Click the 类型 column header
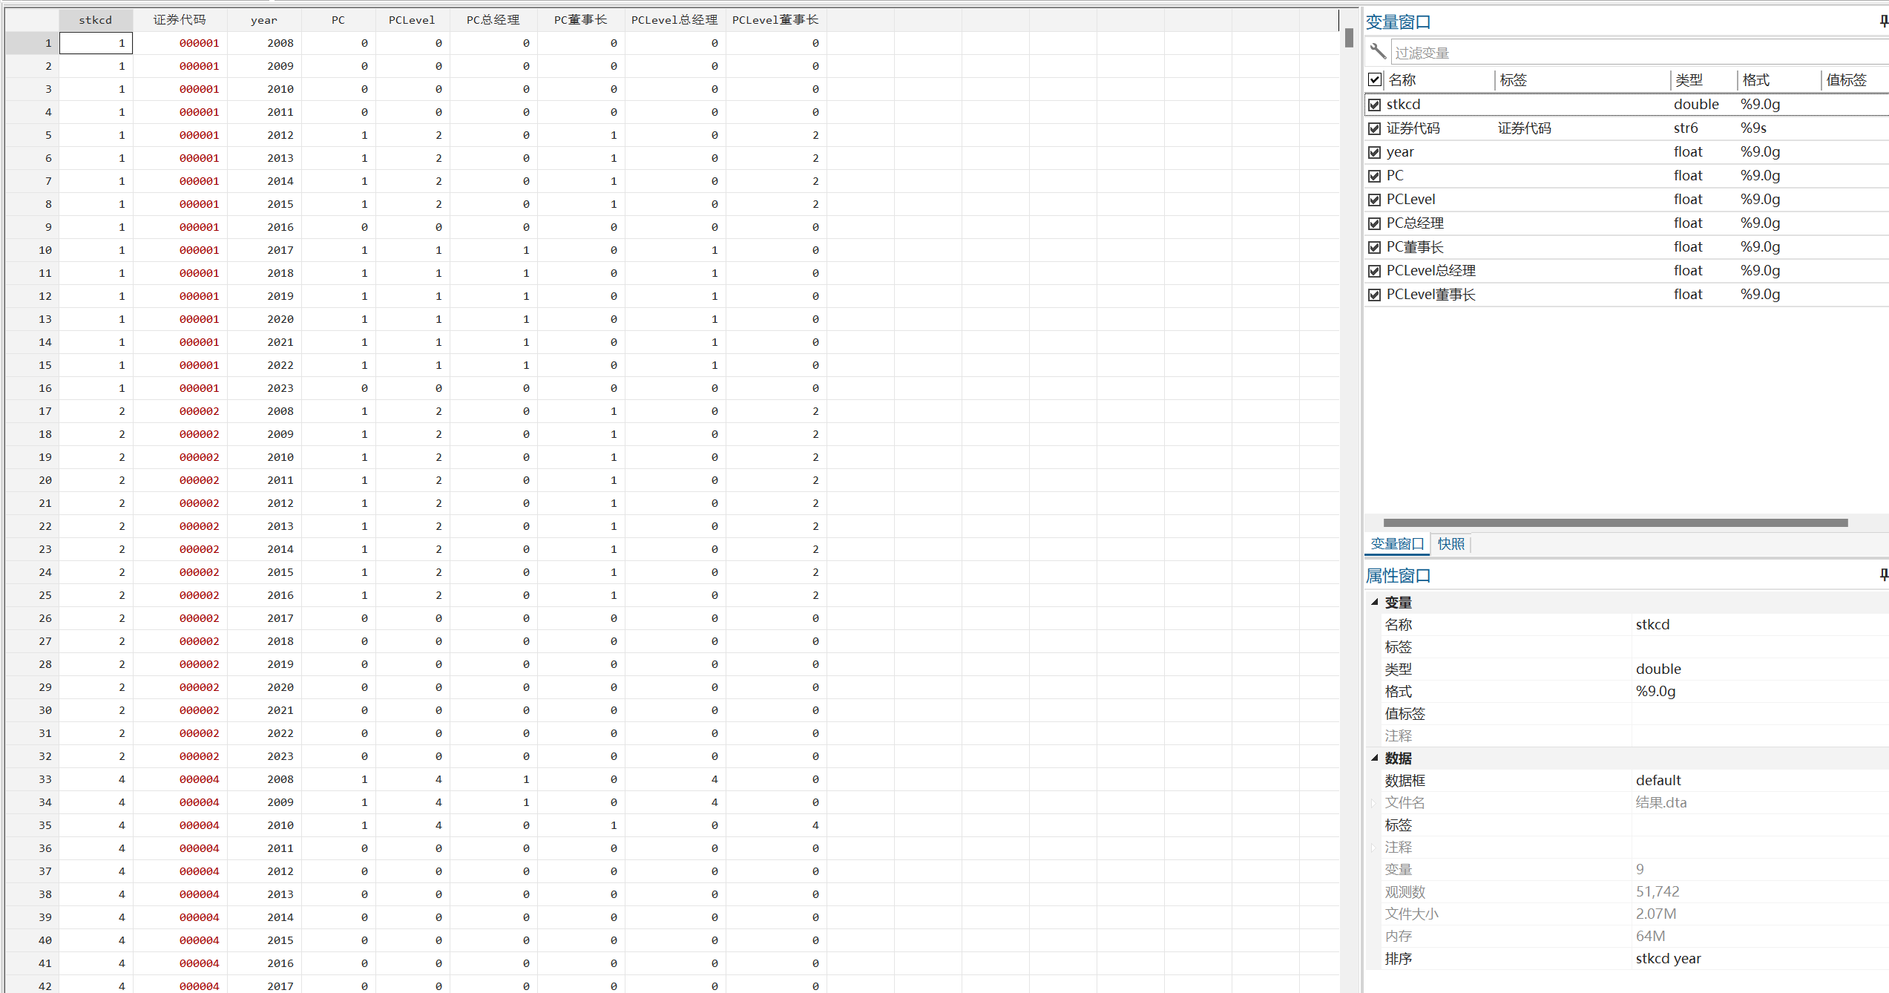Screen dimensions: 1889x993 tap(1689, 80)
